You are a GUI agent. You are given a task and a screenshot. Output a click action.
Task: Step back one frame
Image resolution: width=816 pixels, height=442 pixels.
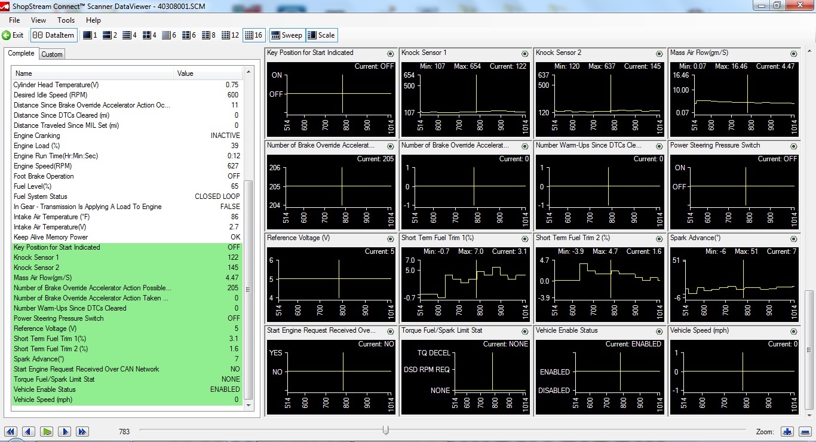(x=28, y=431)
